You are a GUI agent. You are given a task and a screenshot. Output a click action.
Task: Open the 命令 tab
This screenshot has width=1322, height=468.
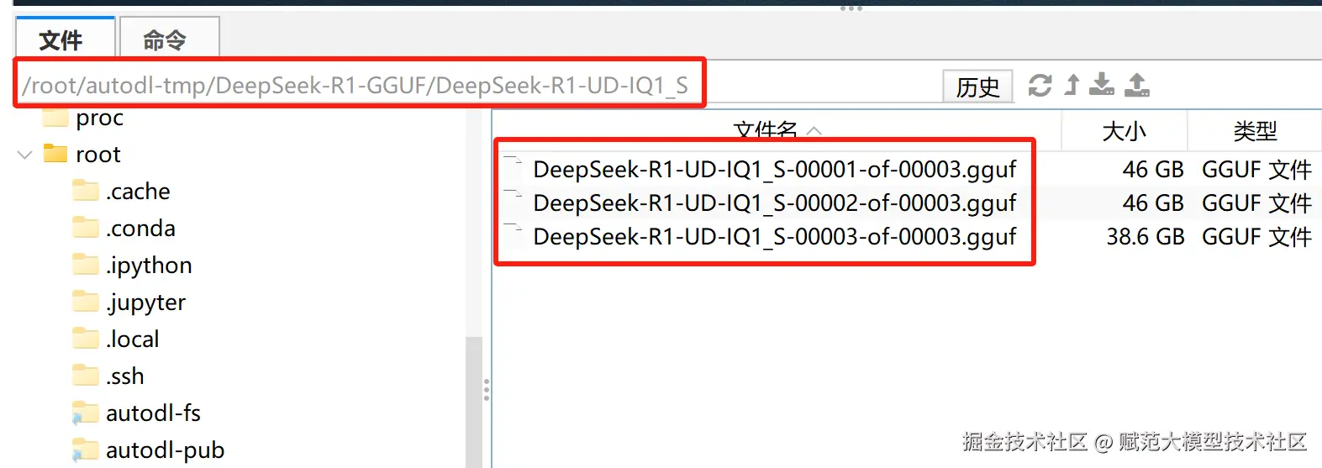pyautogui.click(x=170, y=39)
